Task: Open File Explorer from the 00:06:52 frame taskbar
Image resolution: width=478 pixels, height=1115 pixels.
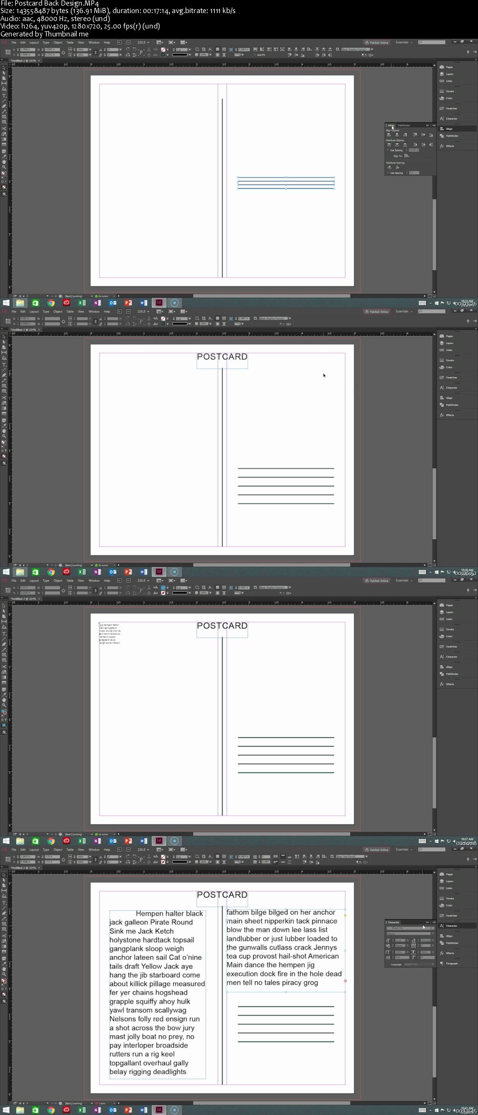Action: point(20,572)
